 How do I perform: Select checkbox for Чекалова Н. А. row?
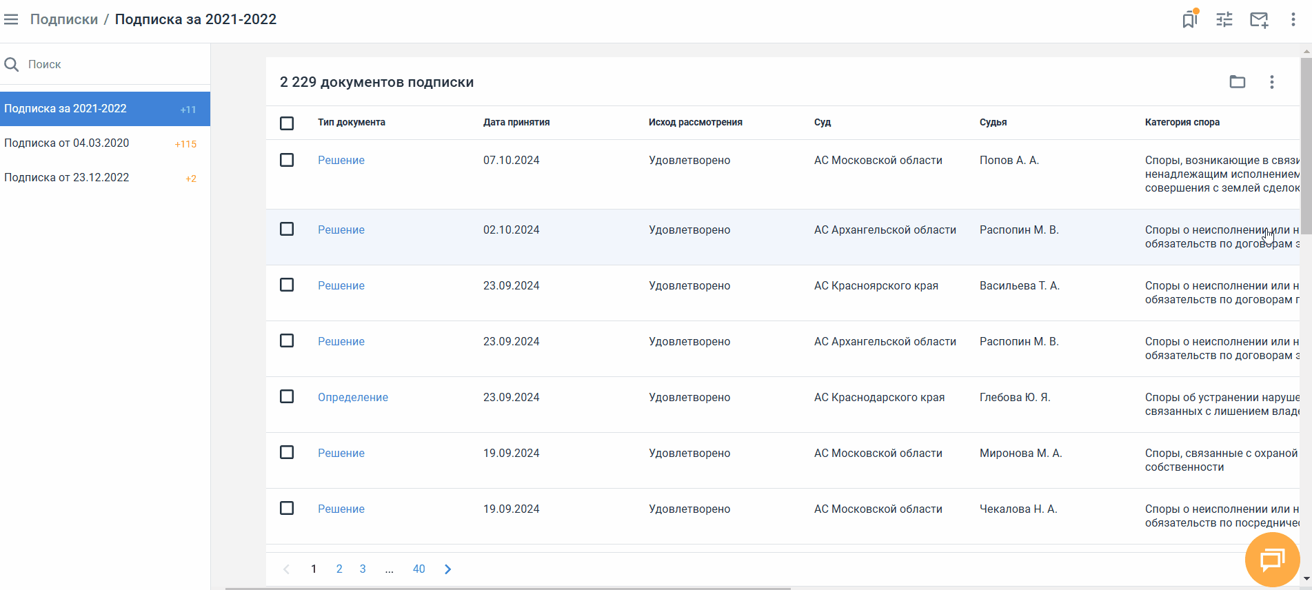coord(287,508)
